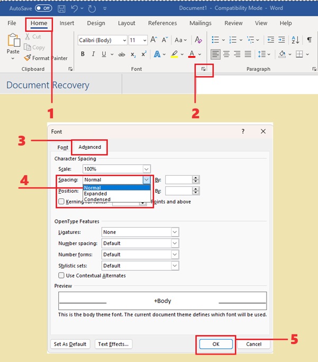Click the Save icon in title bar
This screenshot has width=318, height=362.
point(61,8)
